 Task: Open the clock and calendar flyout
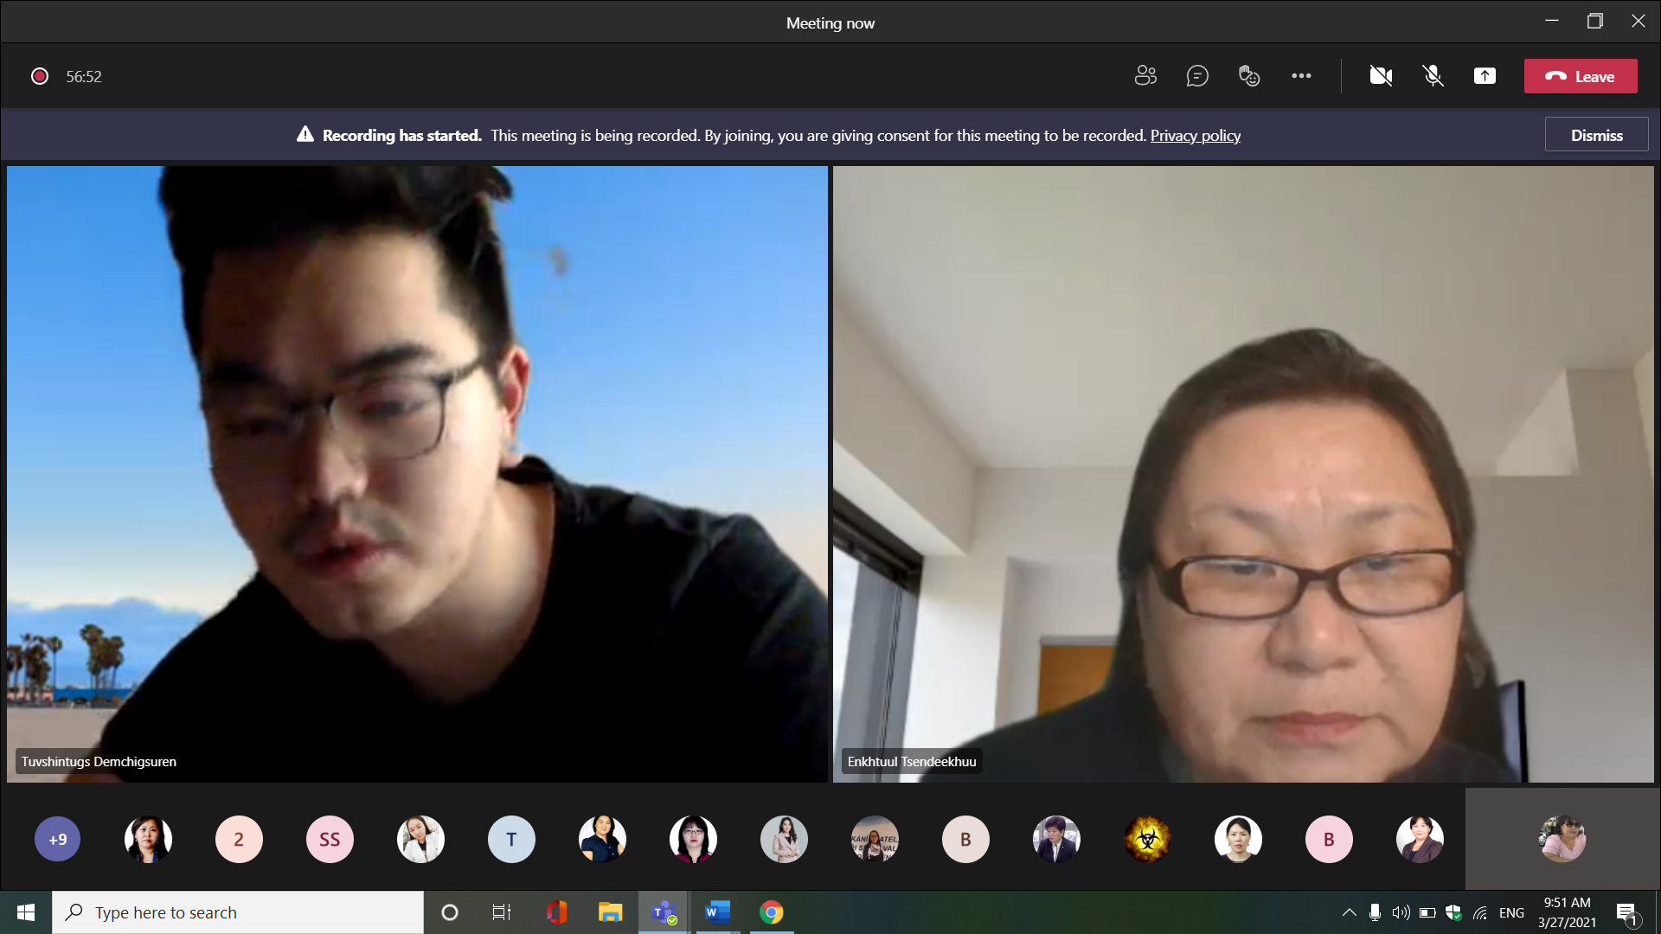click(1567, 912)
